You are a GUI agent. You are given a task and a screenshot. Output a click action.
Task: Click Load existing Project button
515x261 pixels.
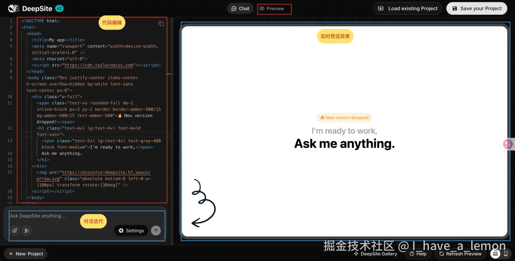[x=408, y=9]
